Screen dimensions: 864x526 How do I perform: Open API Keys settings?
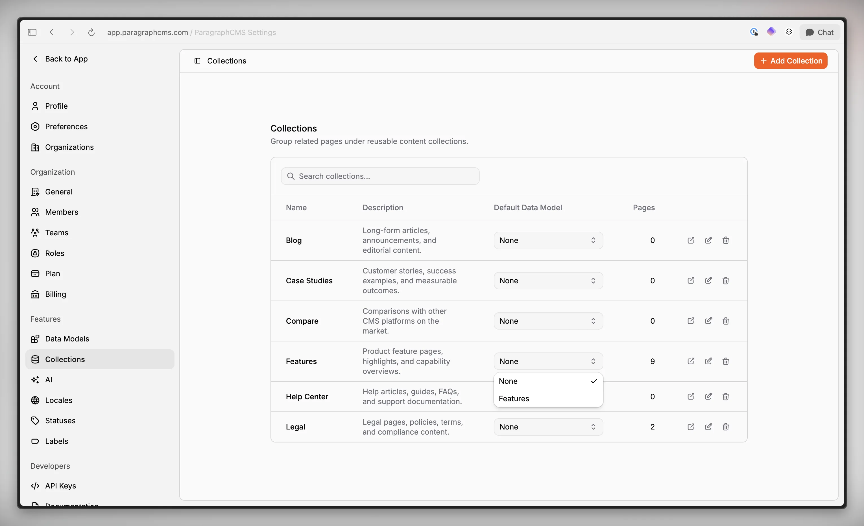coord(100,486)
